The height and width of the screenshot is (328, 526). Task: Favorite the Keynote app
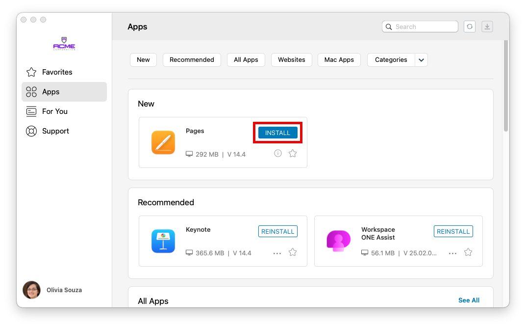pos(292,252)
